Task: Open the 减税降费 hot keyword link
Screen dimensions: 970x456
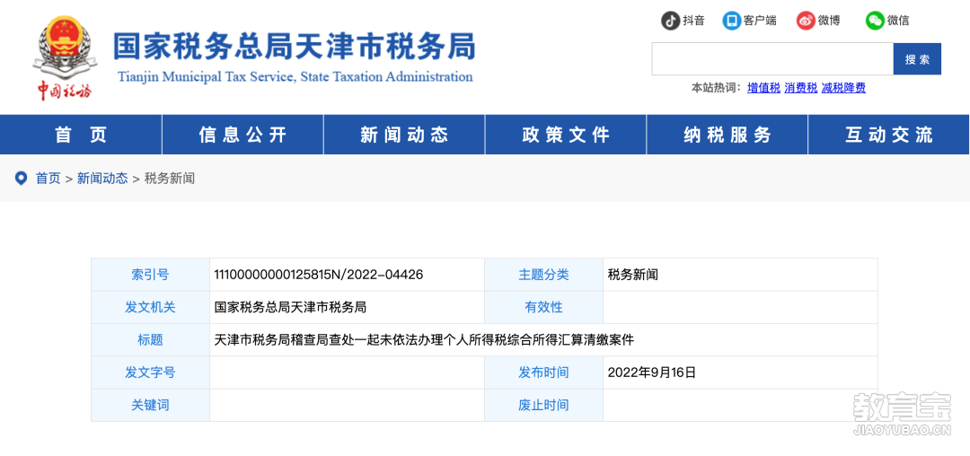Action: (x=843, y=88)
